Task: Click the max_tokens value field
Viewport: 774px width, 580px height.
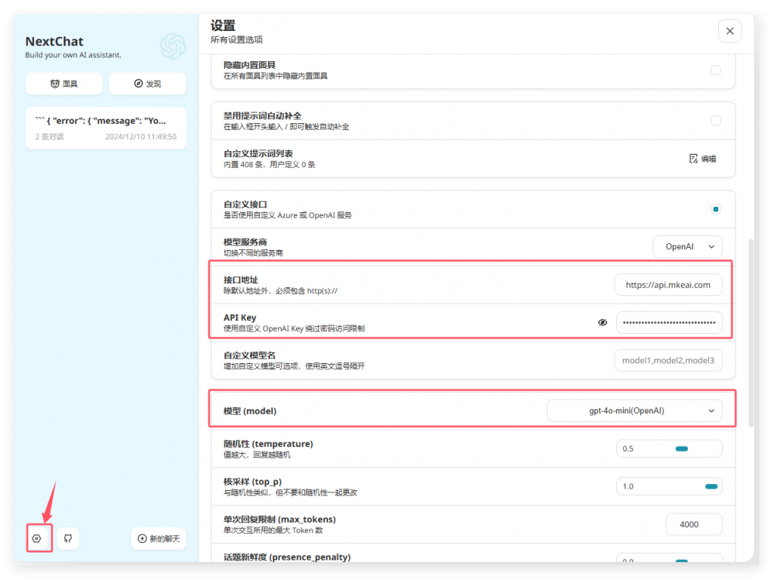Action: coord(694,524)
